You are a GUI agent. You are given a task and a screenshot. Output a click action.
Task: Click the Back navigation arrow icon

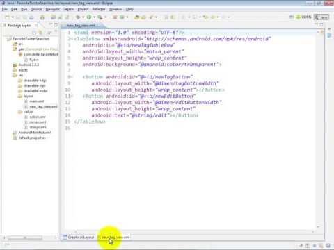(213, 17)
